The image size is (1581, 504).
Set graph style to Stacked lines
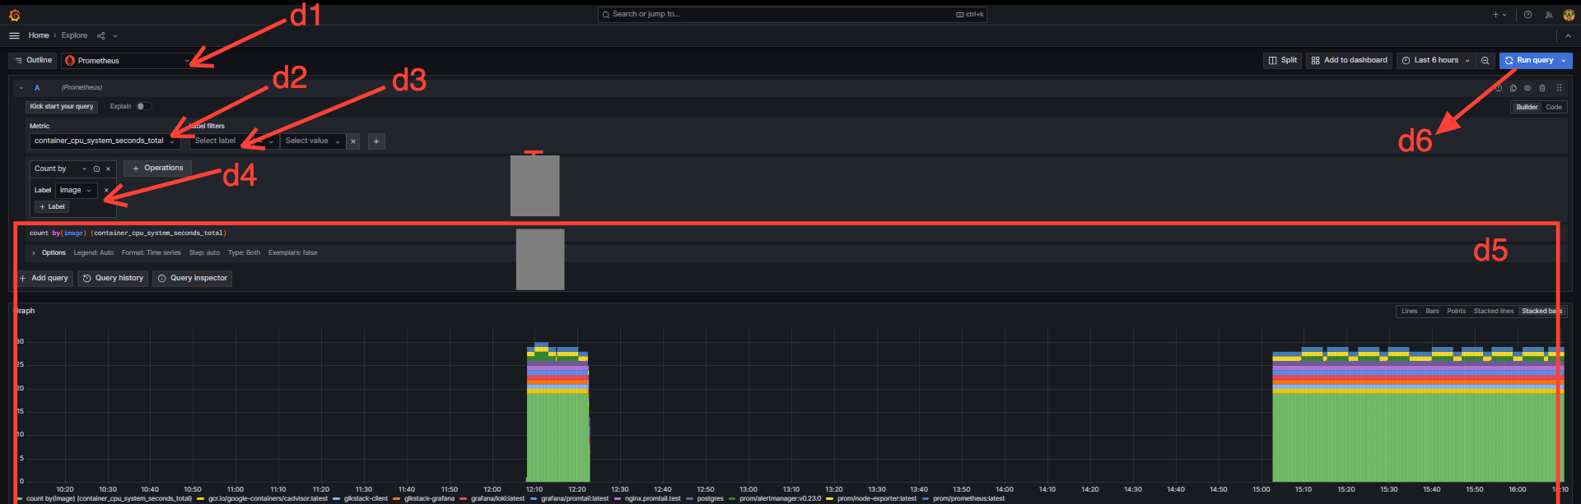[1494, 311]
